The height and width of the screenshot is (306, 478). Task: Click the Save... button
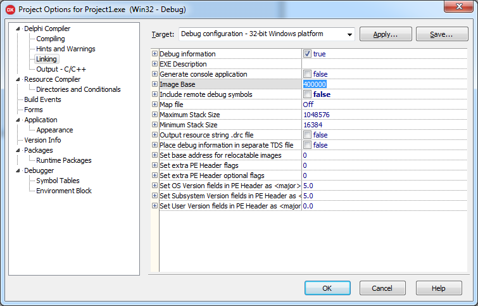click(442, 34)
